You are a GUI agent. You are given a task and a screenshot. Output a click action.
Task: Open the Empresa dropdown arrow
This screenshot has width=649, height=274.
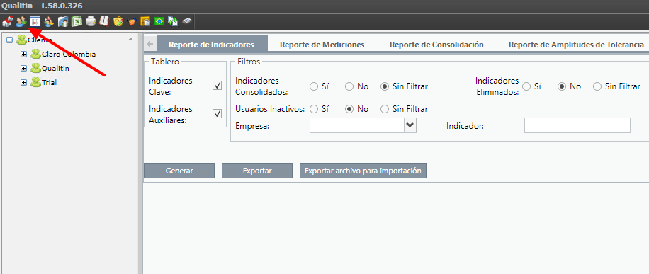click(410, 125)
